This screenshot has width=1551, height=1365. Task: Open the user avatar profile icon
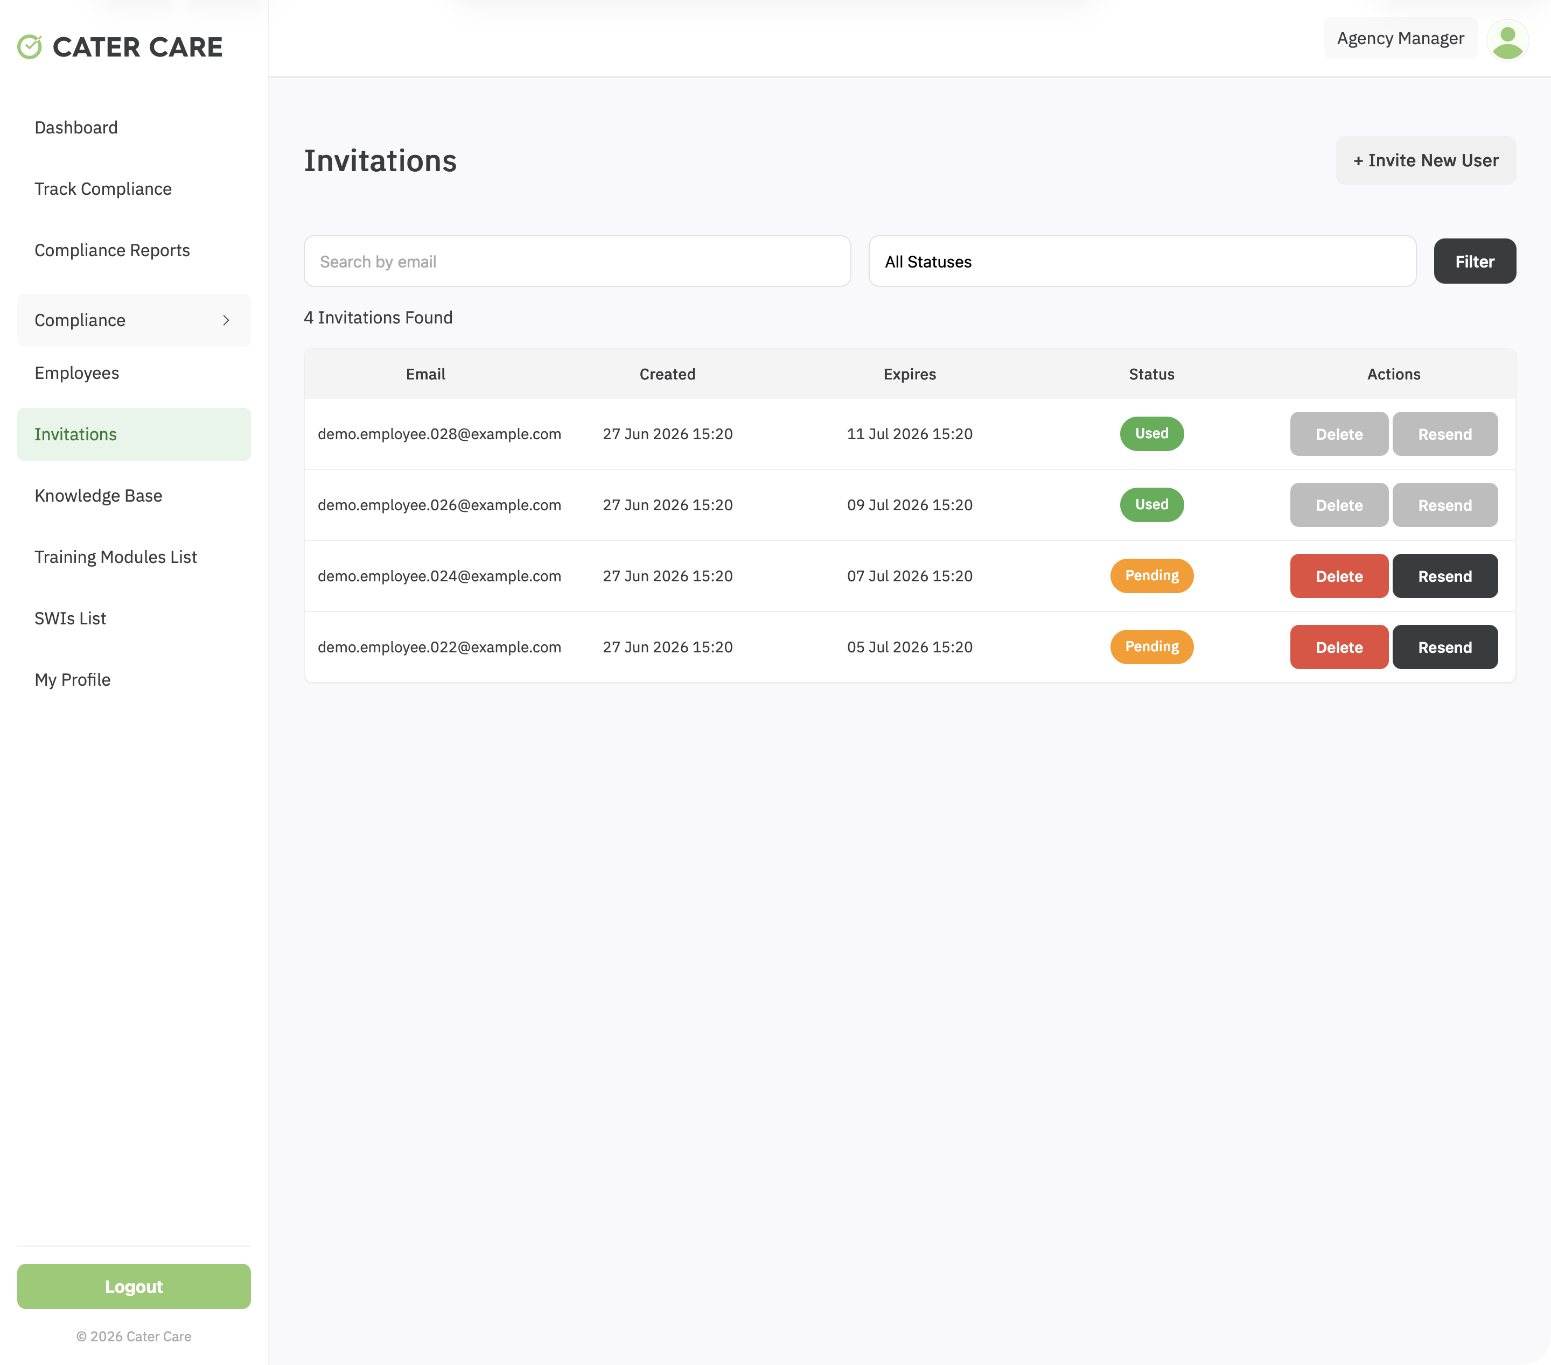1507,39
